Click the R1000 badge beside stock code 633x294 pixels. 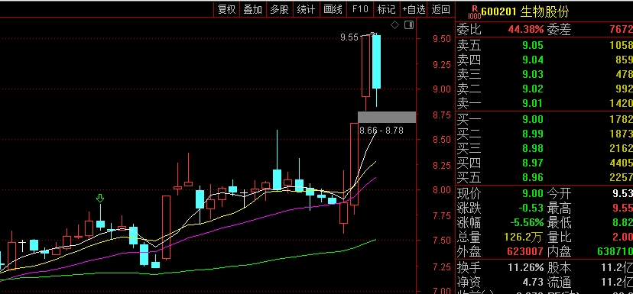(474, 12)
